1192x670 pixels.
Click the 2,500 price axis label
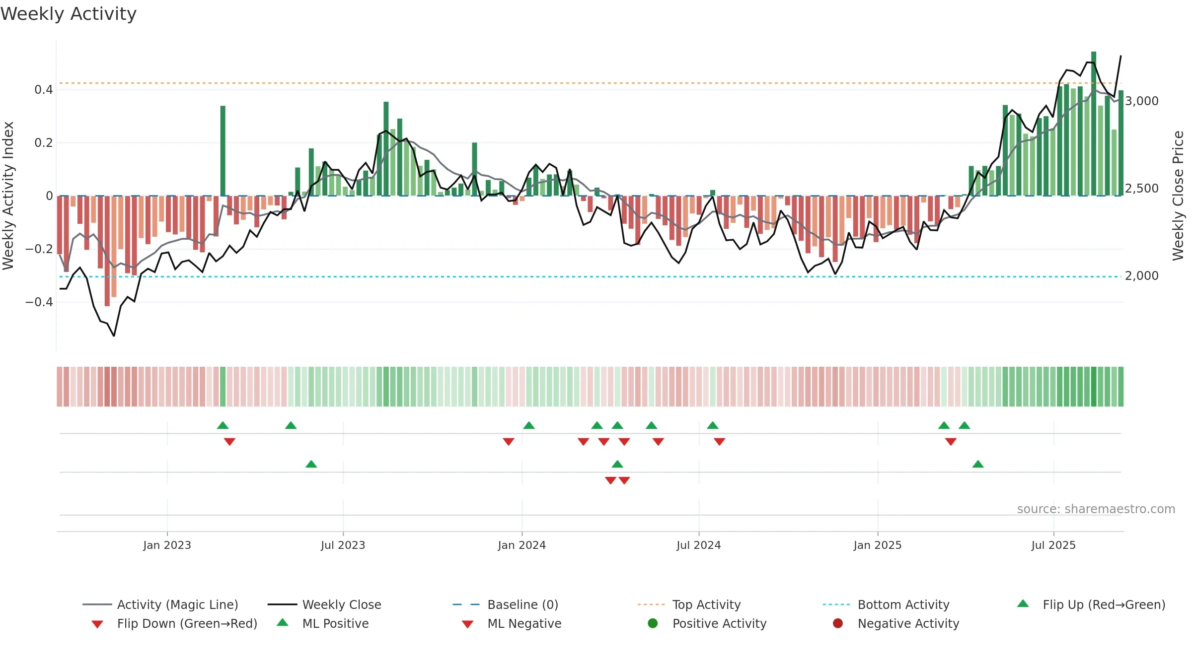[1142, 189]
